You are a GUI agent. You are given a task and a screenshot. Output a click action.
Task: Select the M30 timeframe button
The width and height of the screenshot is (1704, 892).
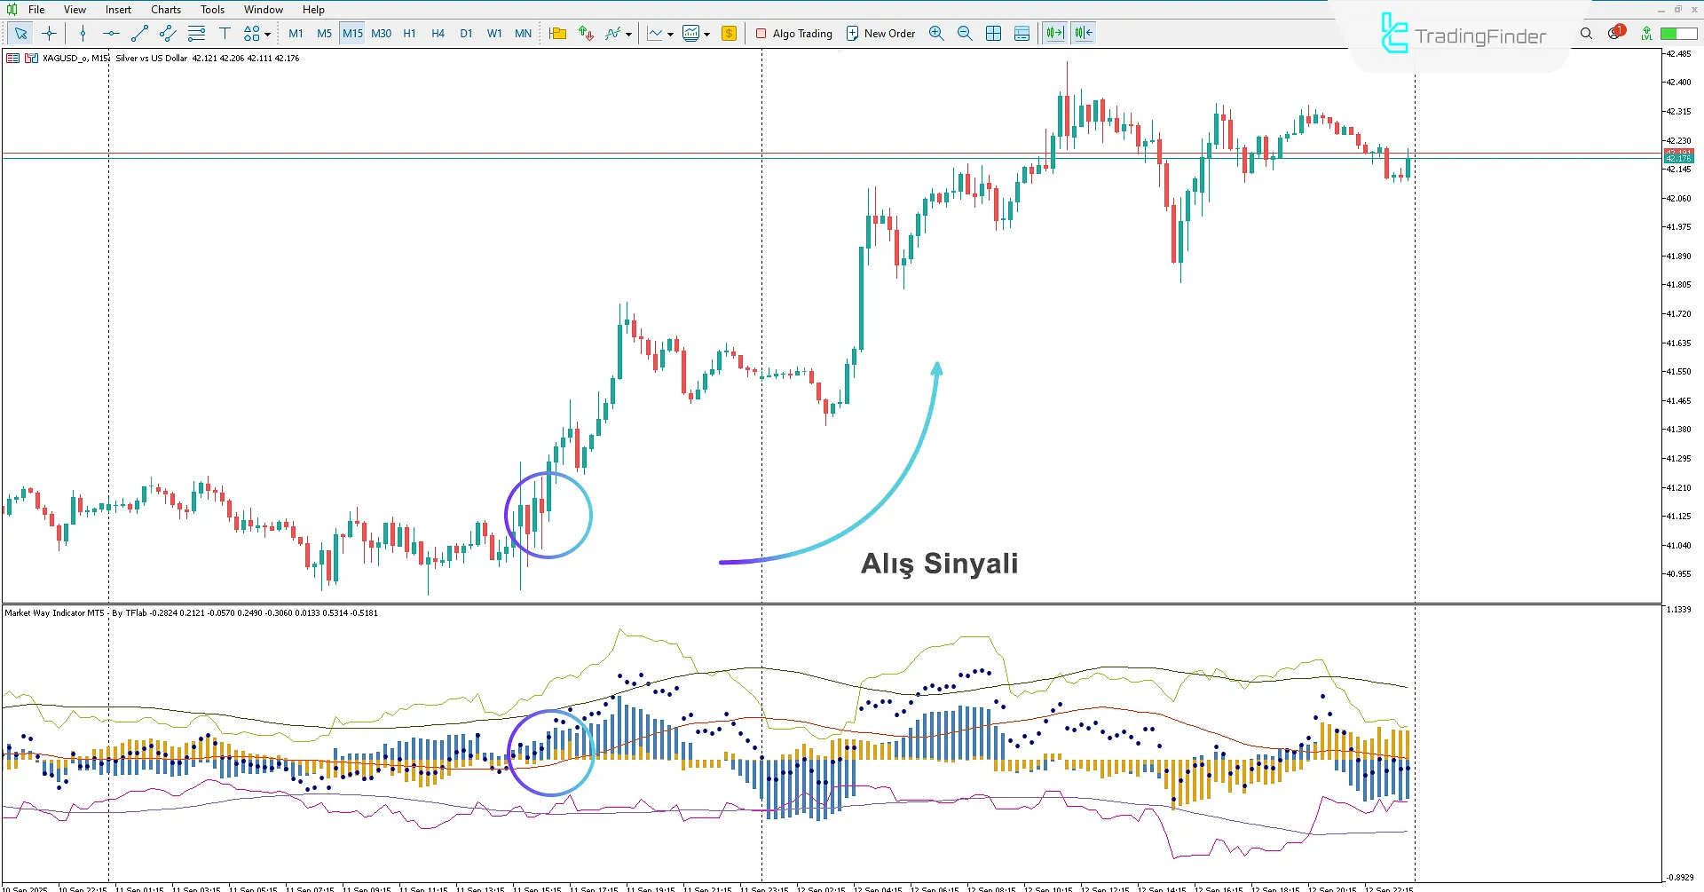382,33
